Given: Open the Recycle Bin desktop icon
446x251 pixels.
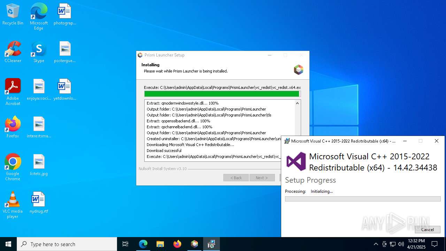Looking at the screenshot, I should [x=13, y=14].
